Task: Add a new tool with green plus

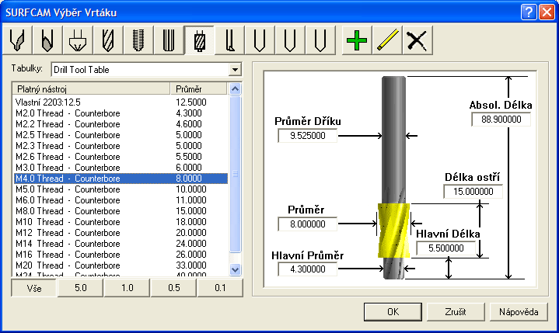Action: click(x=357, y=40)
